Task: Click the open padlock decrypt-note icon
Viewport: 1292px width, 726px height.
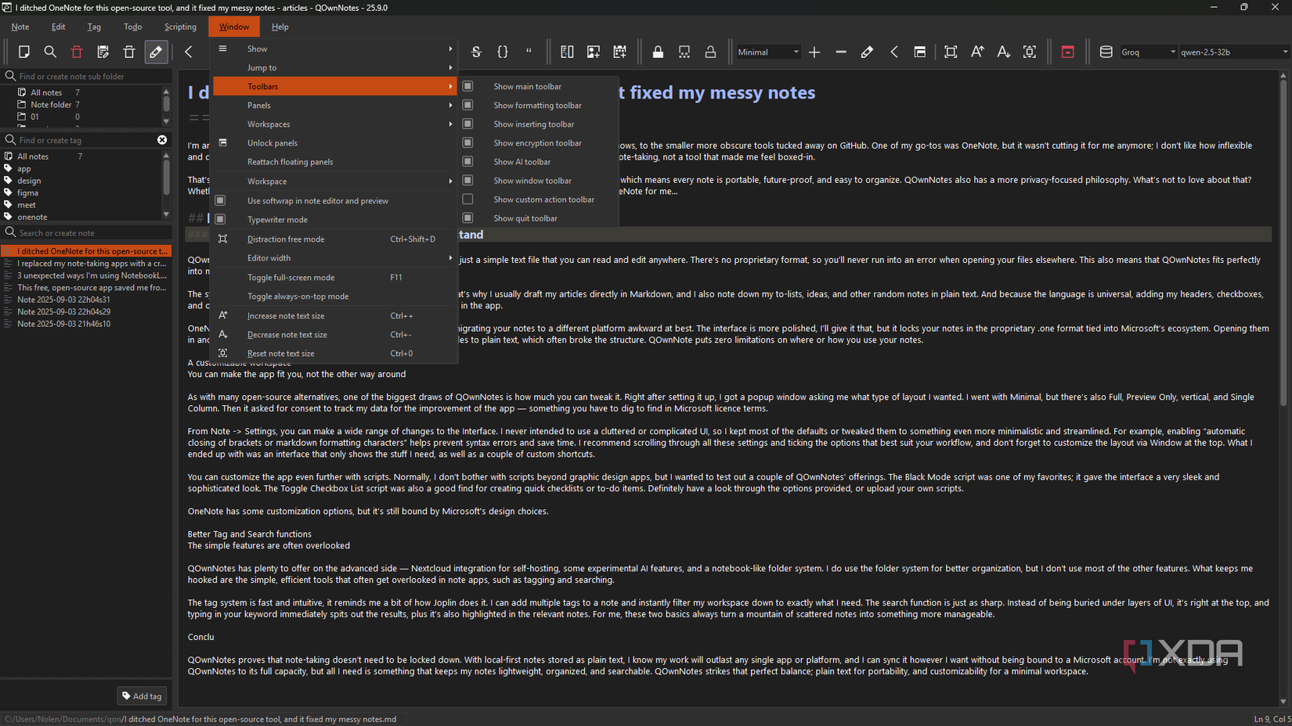Action: coord(710,52)
